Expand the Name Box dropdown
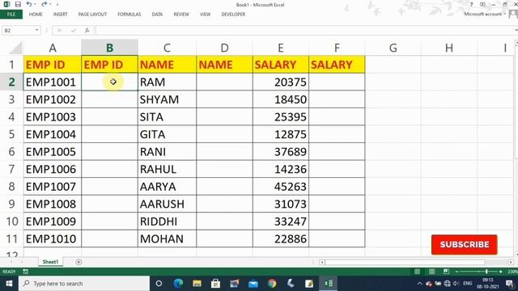This screenshot has width=518, height=291. 36,31
